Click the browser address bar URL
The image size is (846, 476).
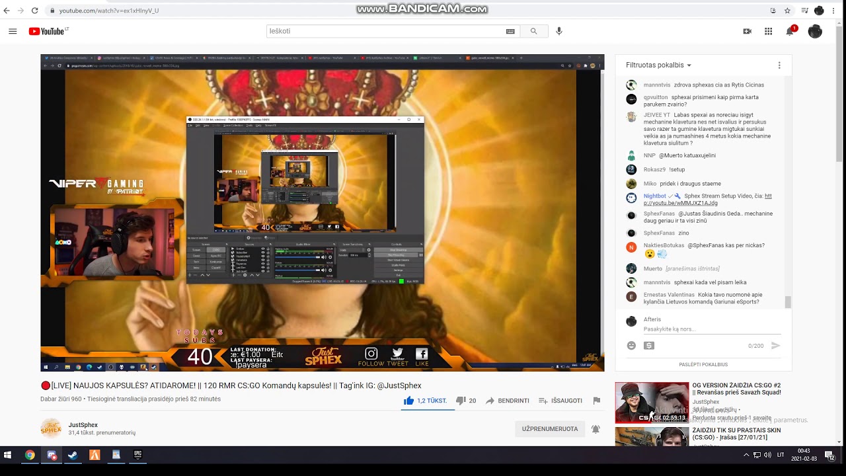pos(108,11)
